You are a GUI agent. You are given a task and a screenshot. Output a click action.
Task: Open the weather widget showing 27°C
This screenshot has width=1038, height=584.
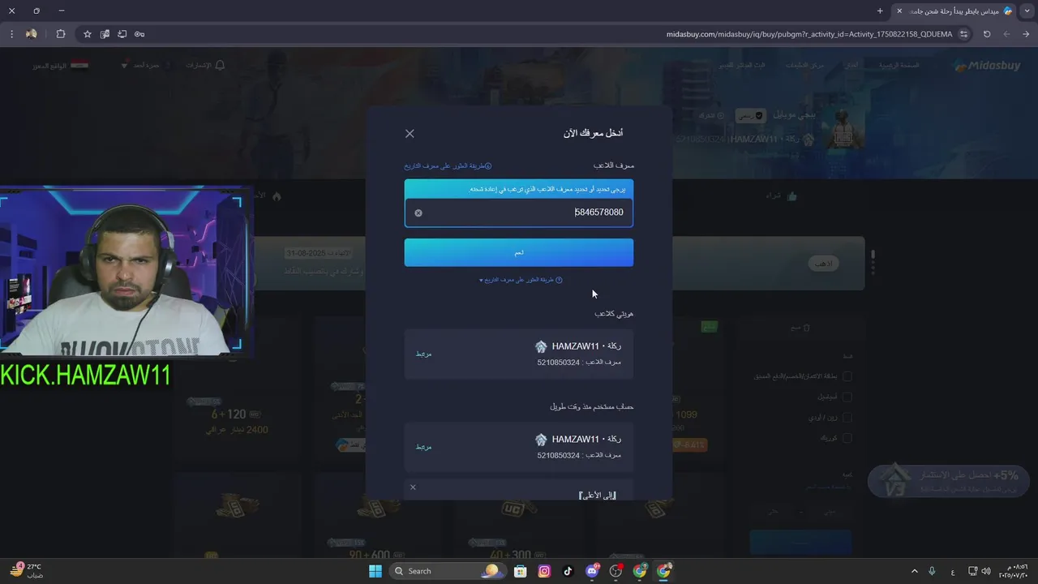[28, 571]
